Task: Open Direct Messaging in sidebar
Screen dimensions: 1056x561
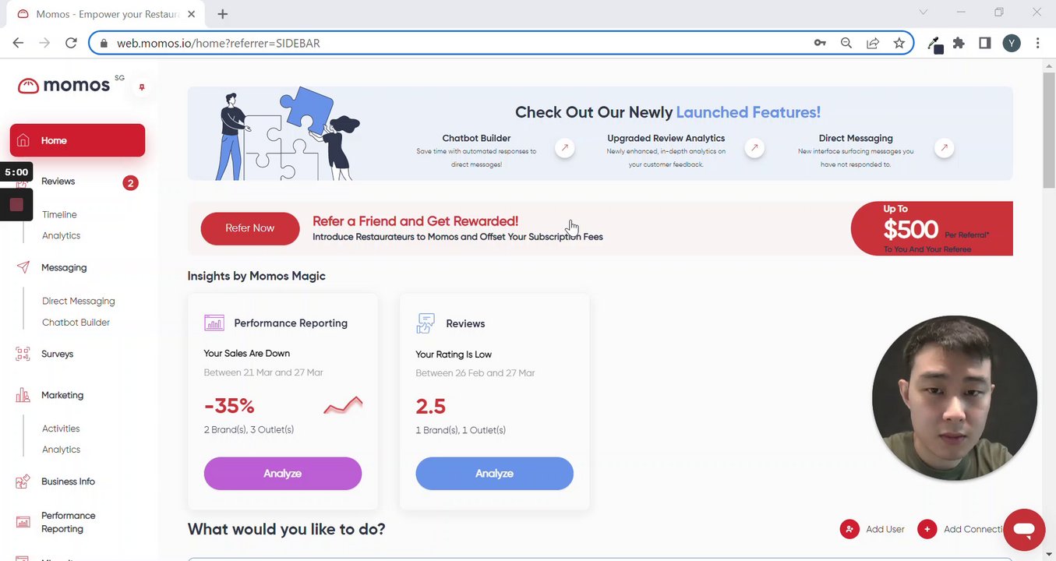Action: (79, 301)
